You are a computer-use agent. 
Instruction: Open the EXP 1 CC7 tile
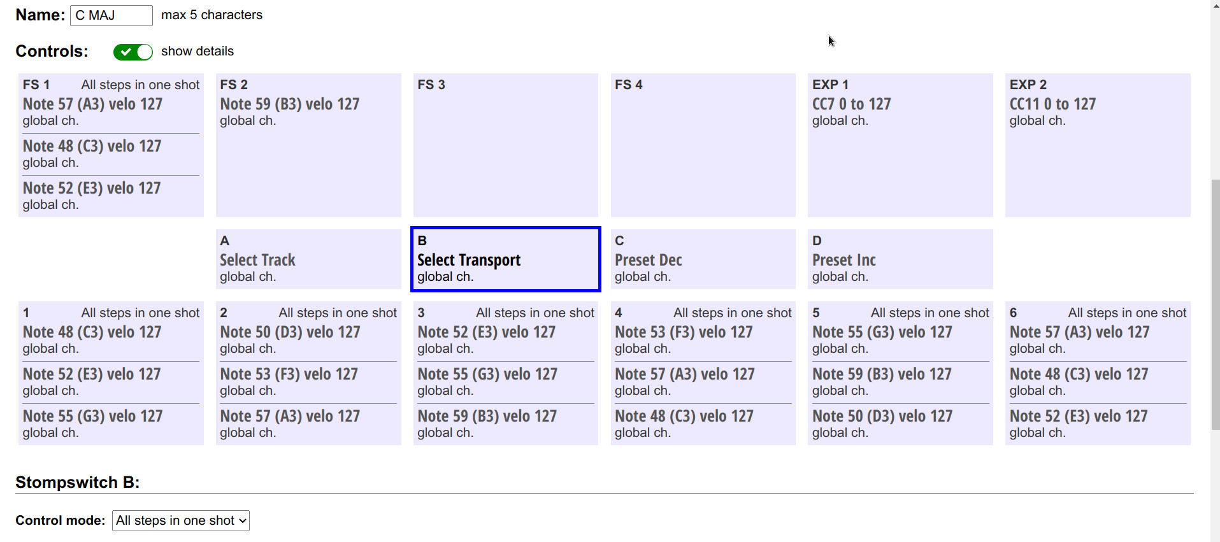coord(900,145)
